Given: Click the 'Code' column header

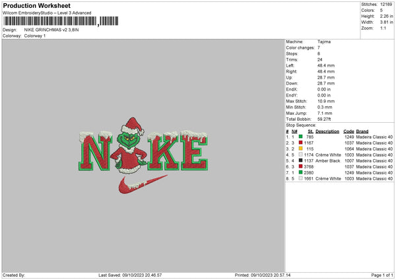Looking at the screenshot, I should click(348, 131).
